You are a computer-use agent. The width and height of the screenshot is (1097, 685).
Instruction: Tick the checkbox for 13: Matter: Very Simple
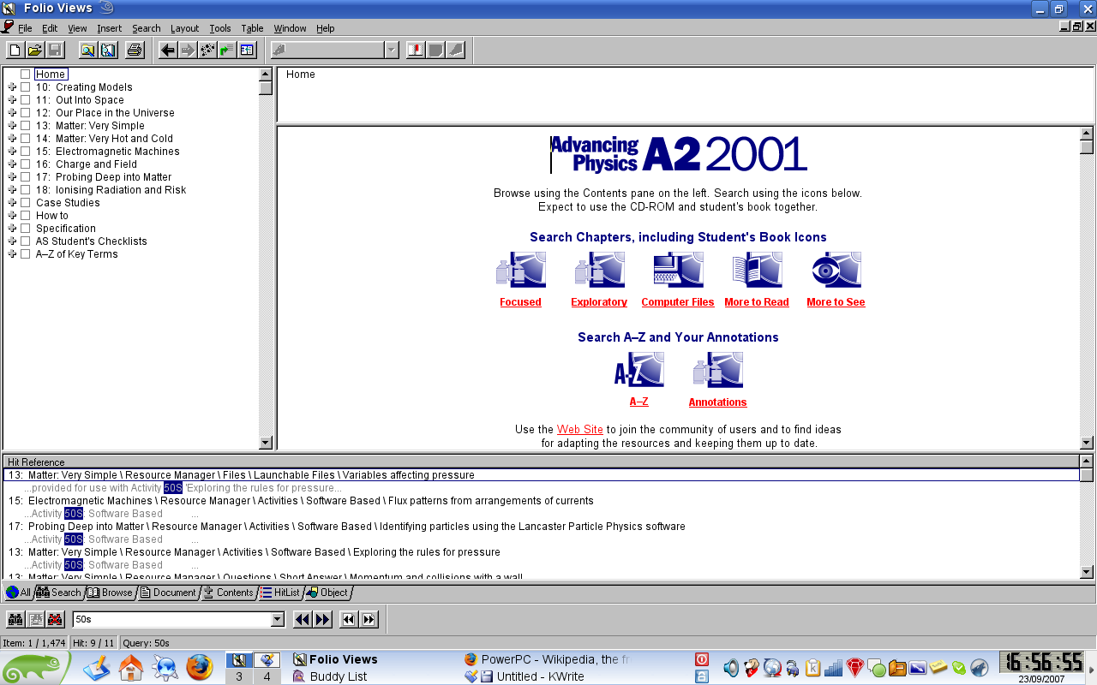tap(26, 126)
